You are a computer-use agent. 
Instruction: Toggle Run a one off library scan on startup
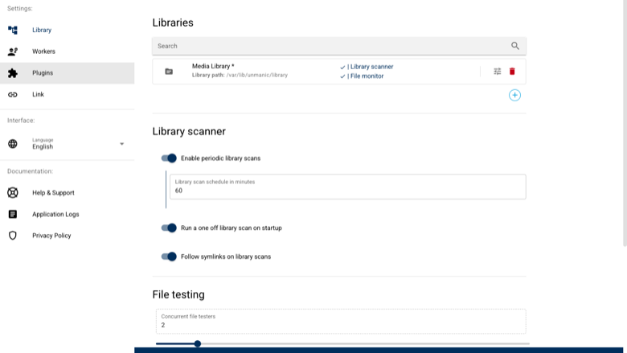click(x=169, y=228)
